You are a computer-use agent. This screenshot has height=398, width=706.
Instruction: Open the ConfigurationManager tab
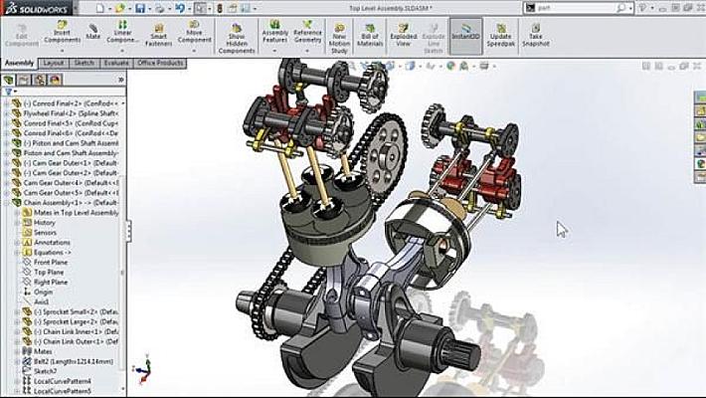click(40, 80)
